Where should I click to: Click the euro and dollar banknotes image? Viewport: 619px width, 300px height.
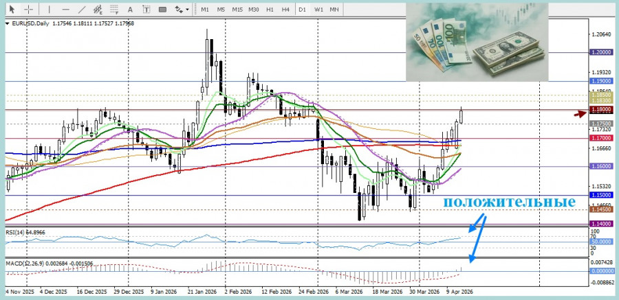click(x=477, y=42)
